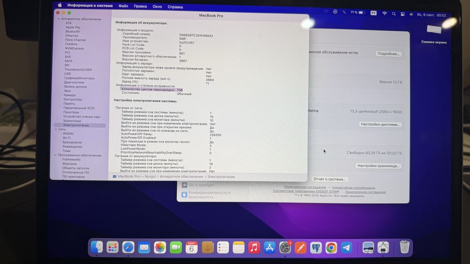
Task: Open Spotlight search in the menu bar
Action: (393, 14)
